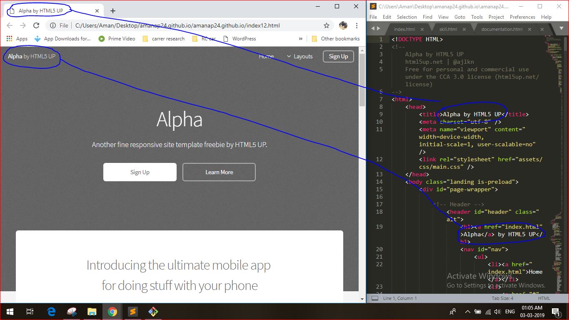Close the 'Alpha by HTML5 UP' Chrome tab
569x320 pixels.
[x=97, y=11]
